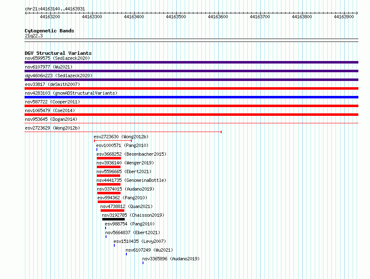This screenshot has width=370, height=279.
Task: Select the 21q22.3 band label
Action: (34, 36)
